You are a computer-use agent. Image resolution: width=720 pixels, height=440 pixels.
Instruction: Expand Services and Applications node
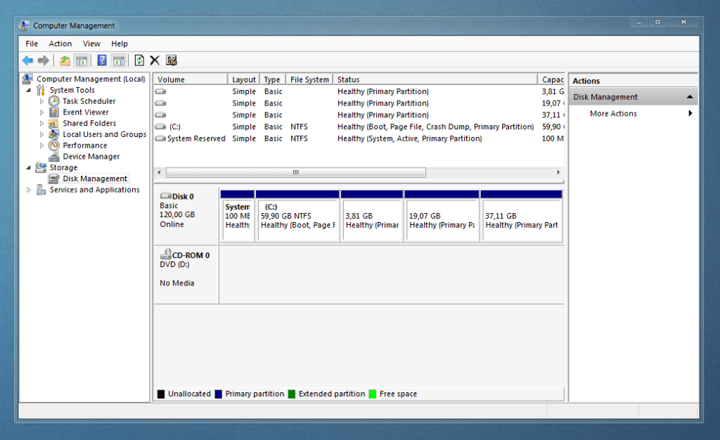point(29,190)
